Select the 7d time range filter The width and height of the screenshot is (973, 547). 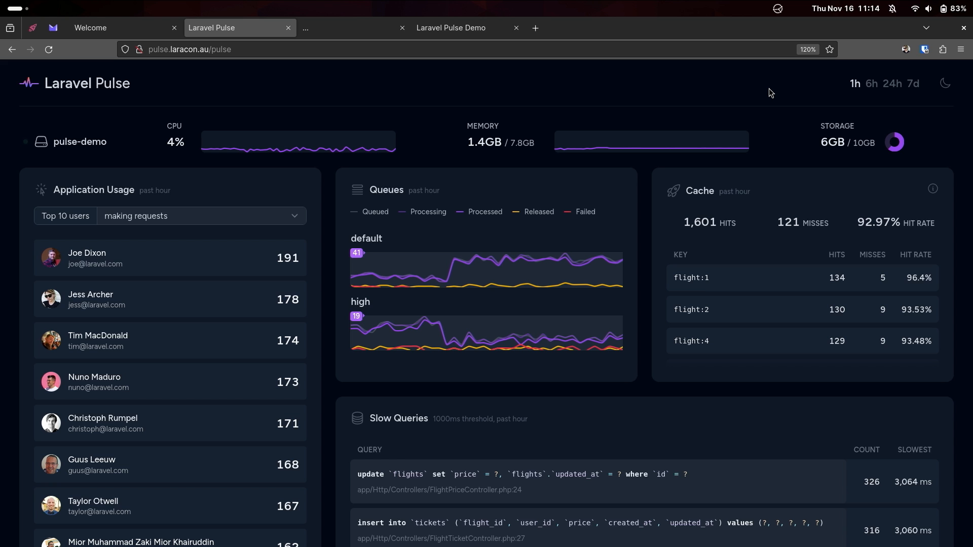pyautogui.click(x=914, y=84)
